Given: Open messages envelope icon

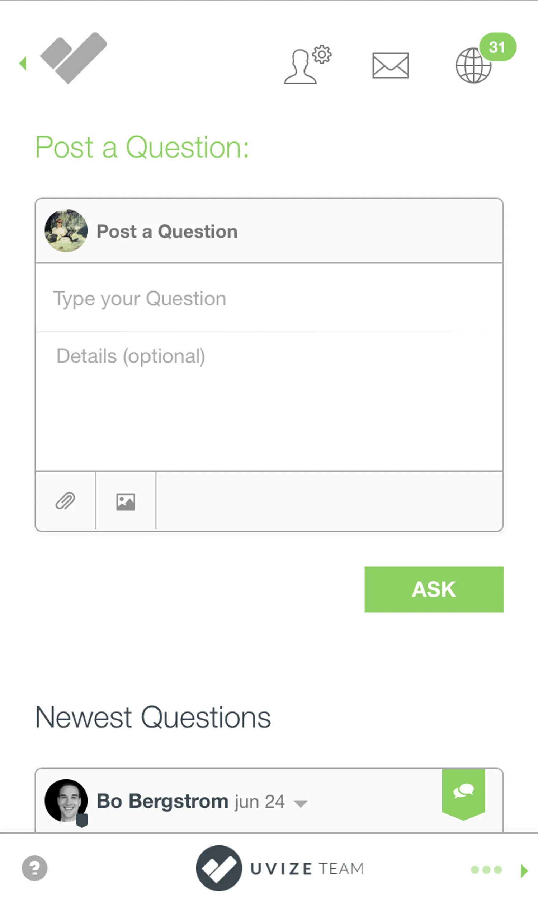Looking at the screenshot, I should [x=391, y=66].
